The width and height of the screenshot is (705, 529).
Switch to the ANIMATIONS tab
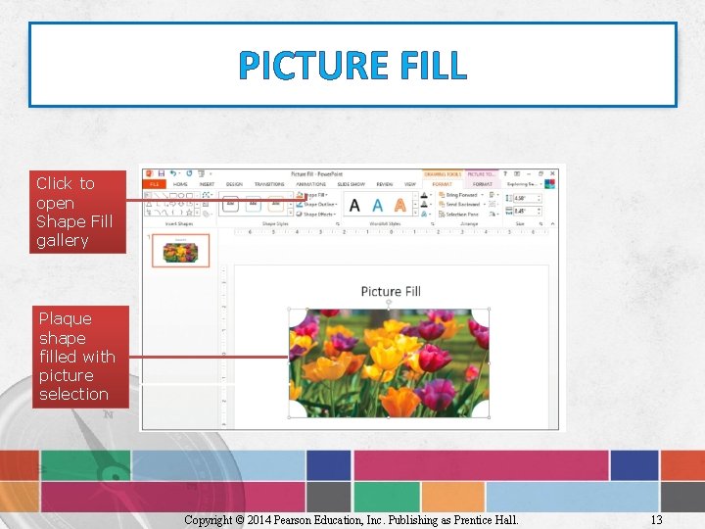click(310, 184)
